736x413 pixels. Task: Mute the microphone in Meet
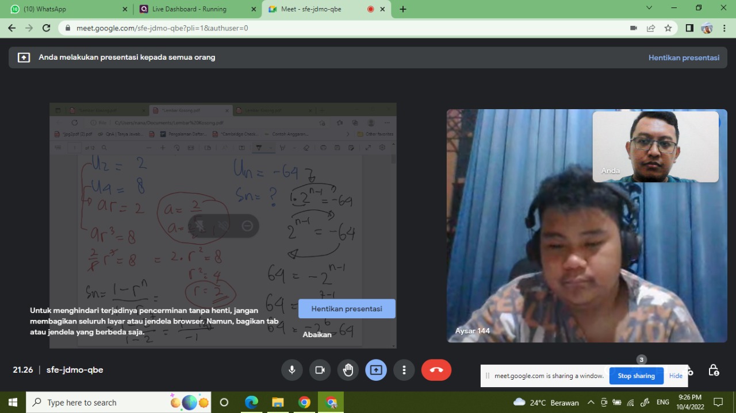[x=292, y=370]
